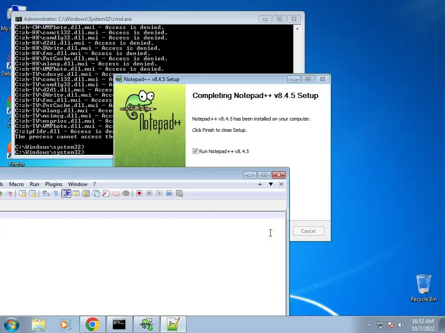
Task: Click the network tray icon
Action: (380, 325)
